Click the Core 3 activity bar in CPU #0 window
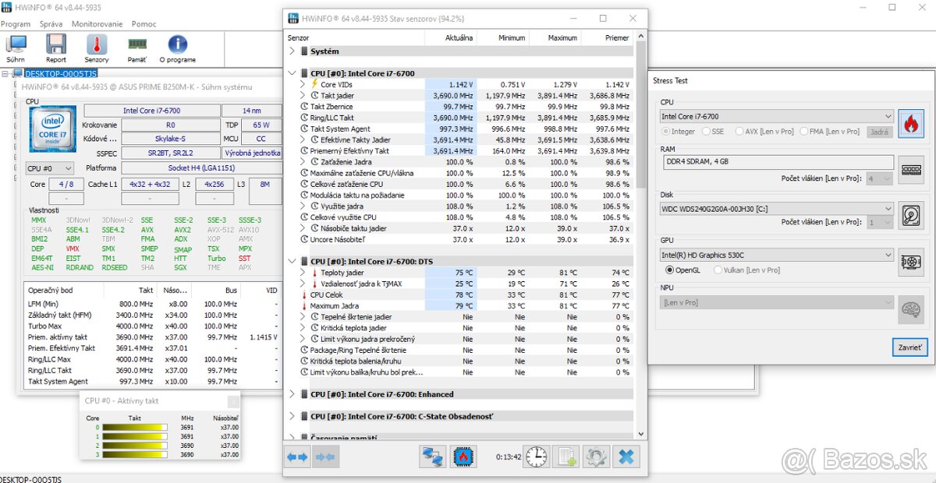The height and width of the screenshot is (483, 936). click(134, 454)
